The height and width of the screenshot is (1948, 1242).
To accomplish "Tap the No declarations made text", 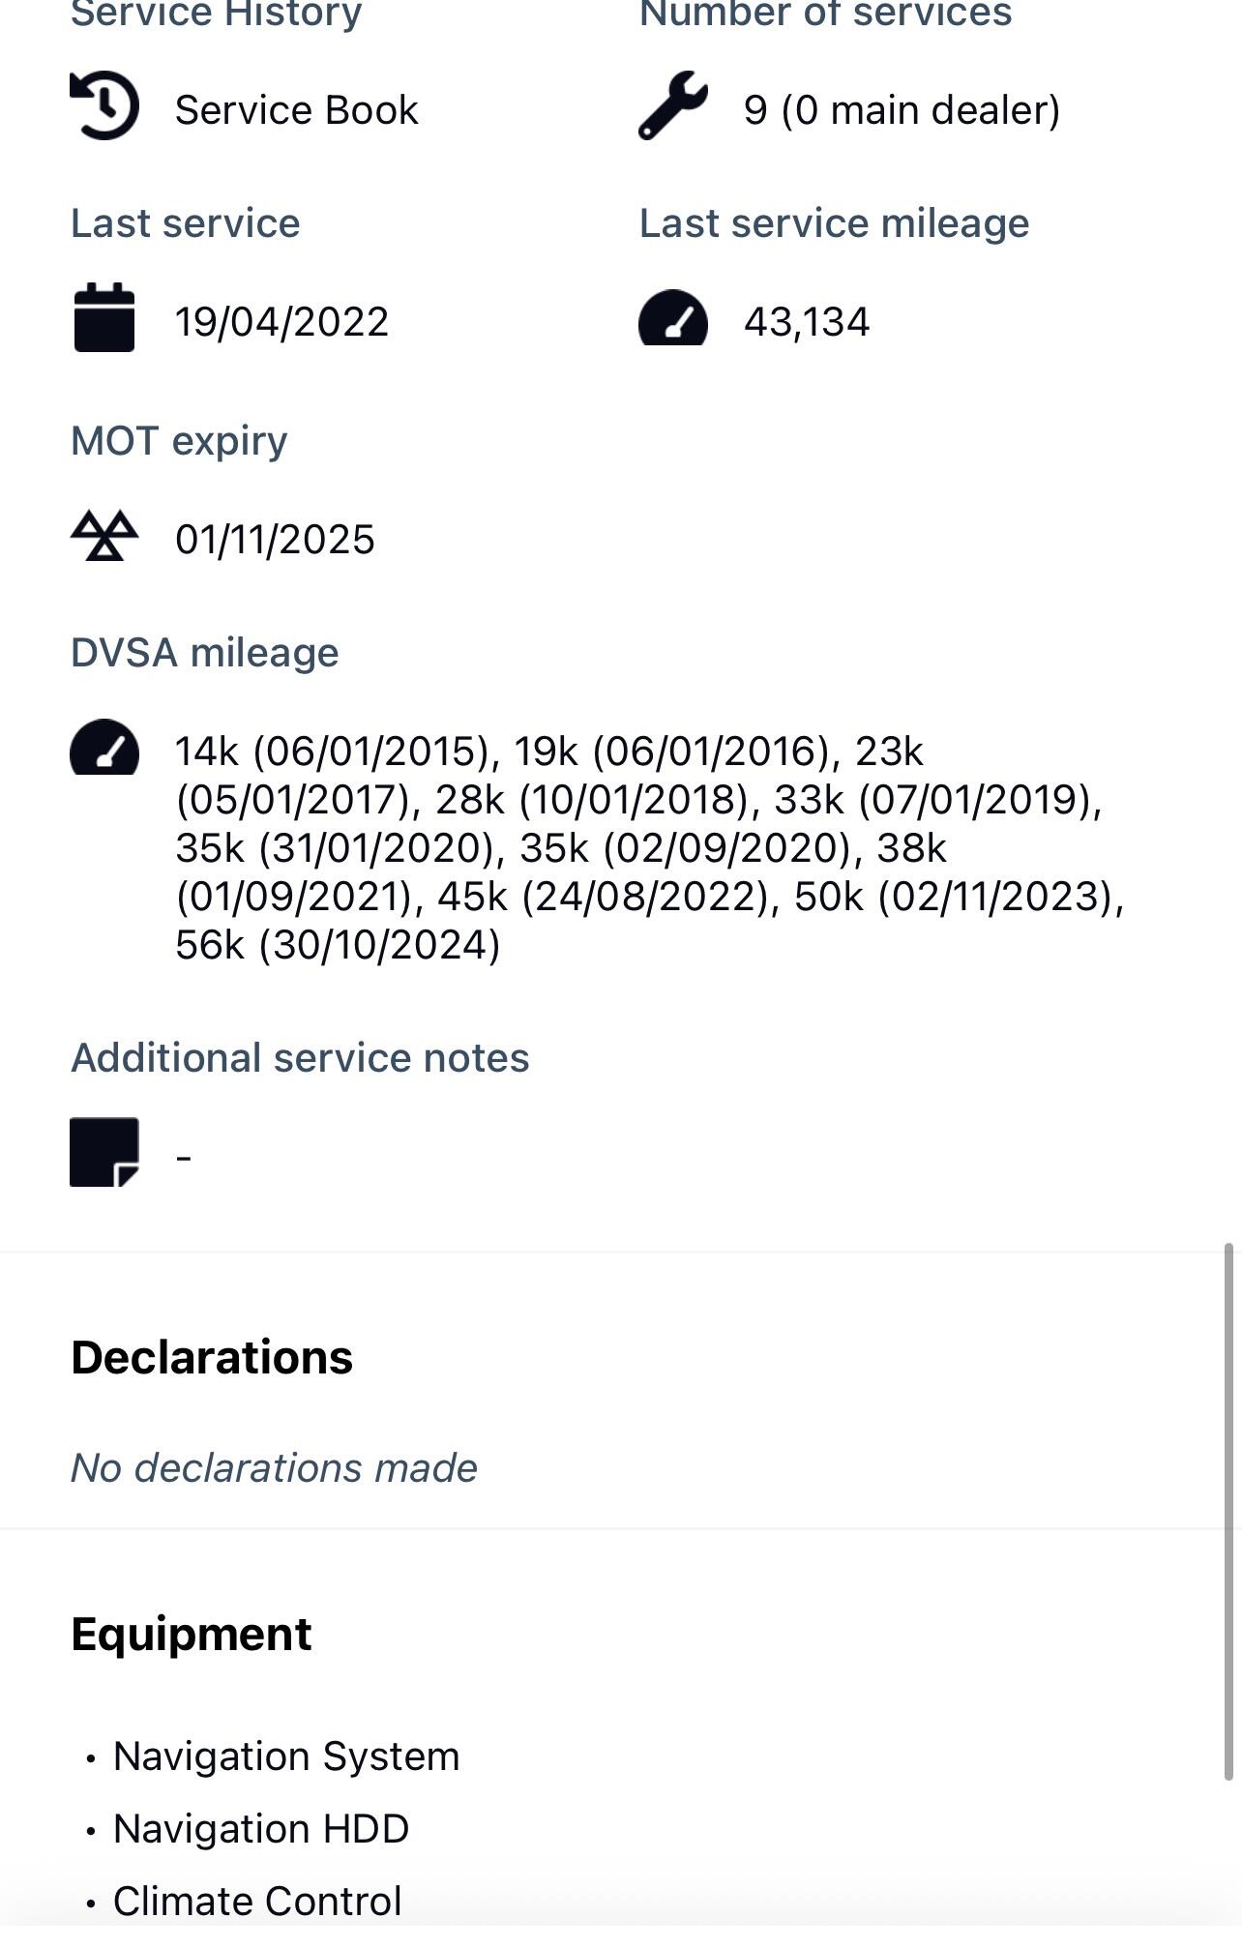I will 274,1468.
